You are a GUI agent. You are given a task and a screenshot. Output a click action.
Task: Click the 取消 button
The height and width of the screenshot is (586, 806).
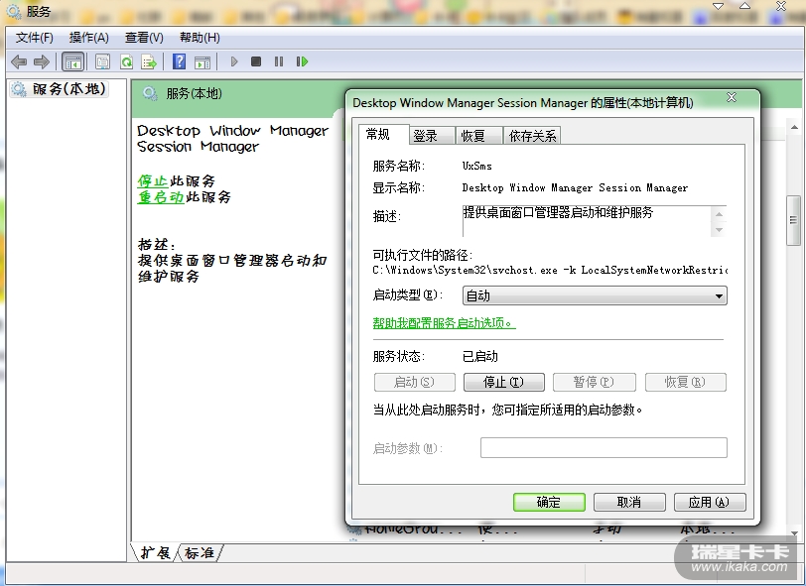(629, 502)
